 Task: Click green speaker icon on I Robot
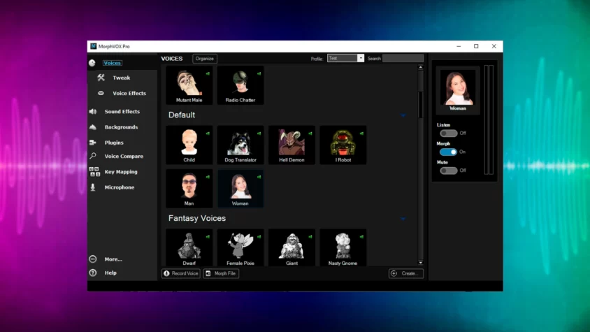pos(361,133)
